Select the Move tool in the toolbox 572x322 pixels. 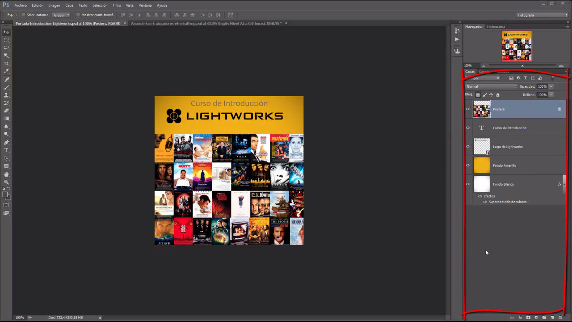(6, 32)
